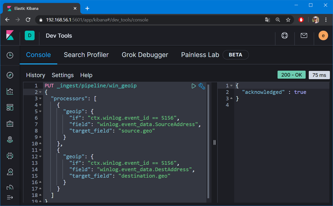Click the translate page icon
The image size is (333, 206).
(267, 20)
